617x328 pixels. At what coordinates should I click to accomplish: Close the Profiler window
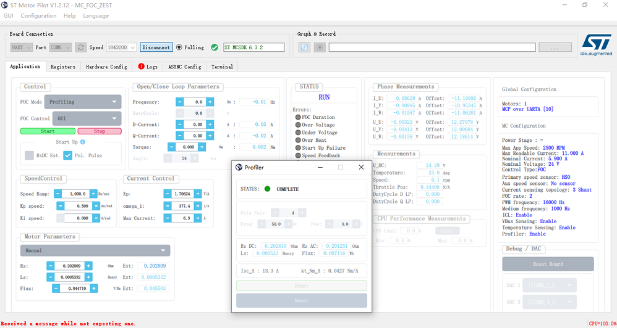361,168
